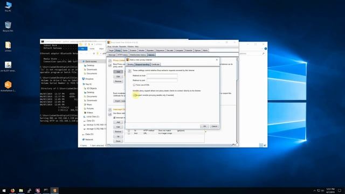Open Proxy HTTP history sub-tab

pyautogui.click(x=122, y=55)
